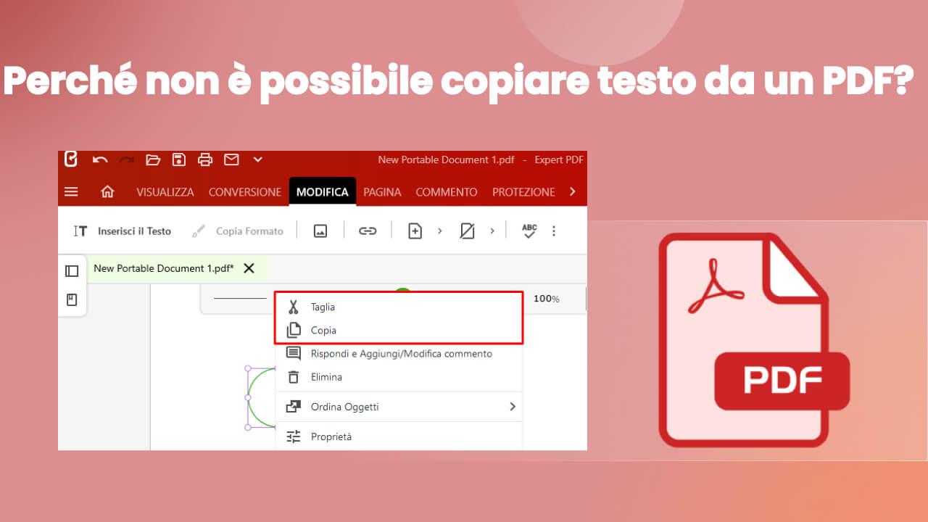Go to the Home icon
928x522 pixels.
107,192
